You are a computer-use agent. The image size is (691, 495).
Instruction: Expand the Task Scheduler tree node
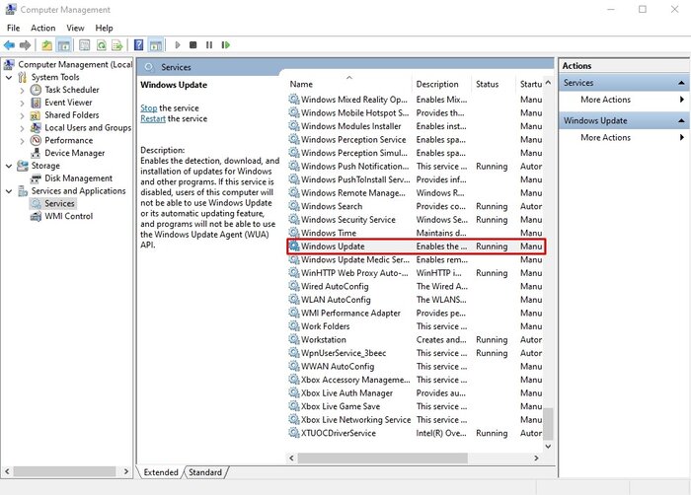pos(22,91)
